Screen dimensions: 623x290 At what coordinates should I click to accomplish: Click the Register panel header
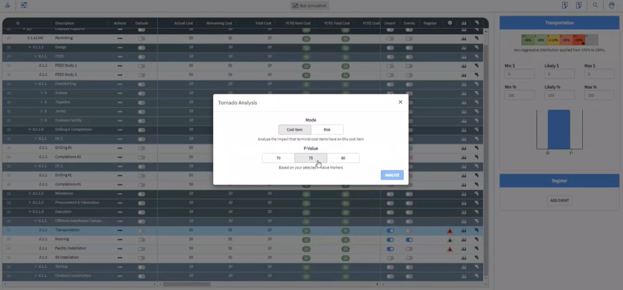click(559, 181)
